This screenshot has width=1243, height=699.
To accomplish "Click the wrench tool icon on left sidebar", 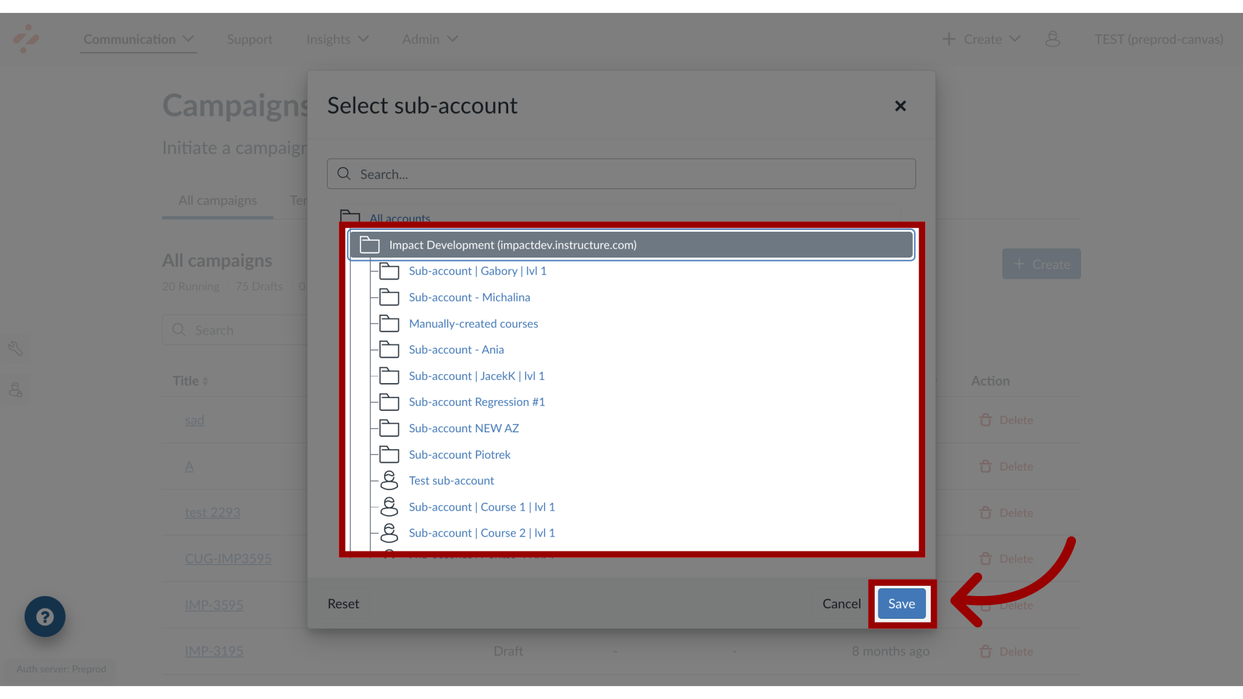I will (x=16, y=349).
